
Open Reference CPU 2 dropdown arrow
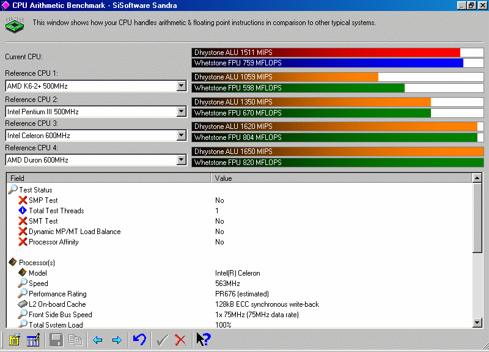(181, 111)
